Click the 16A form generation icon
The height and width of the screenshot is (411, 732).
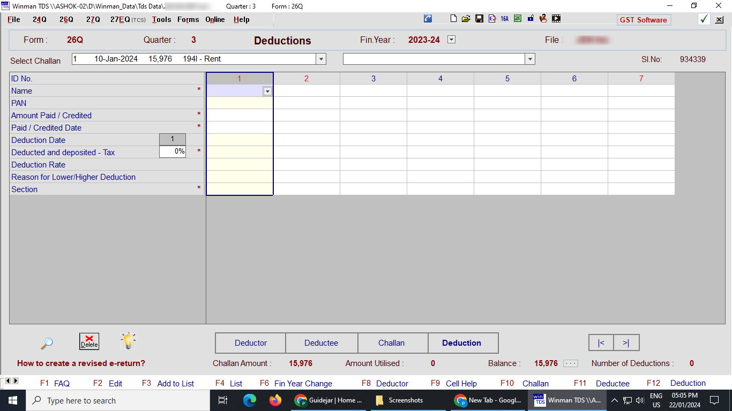click(504, 18)
